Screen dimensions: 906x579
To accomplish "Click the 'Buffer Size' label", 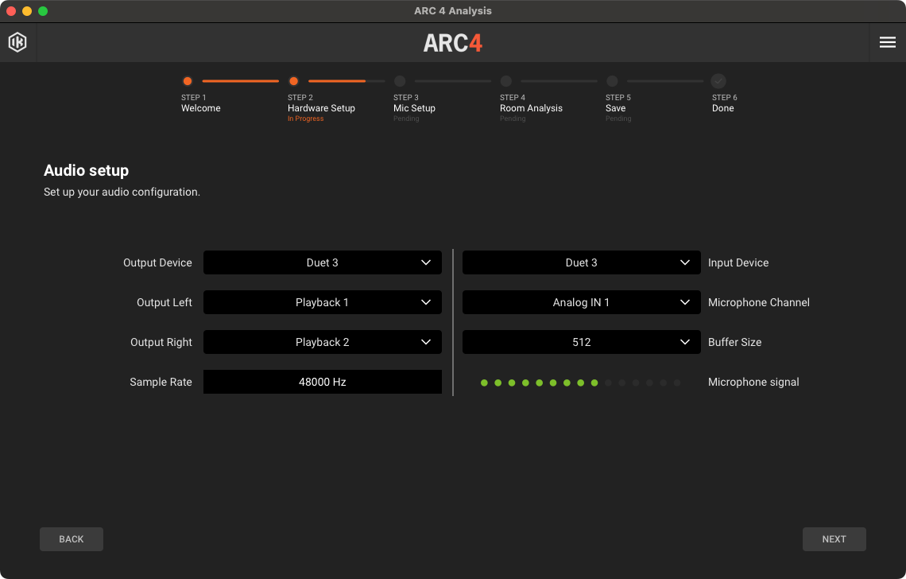I will pos(735,343).
